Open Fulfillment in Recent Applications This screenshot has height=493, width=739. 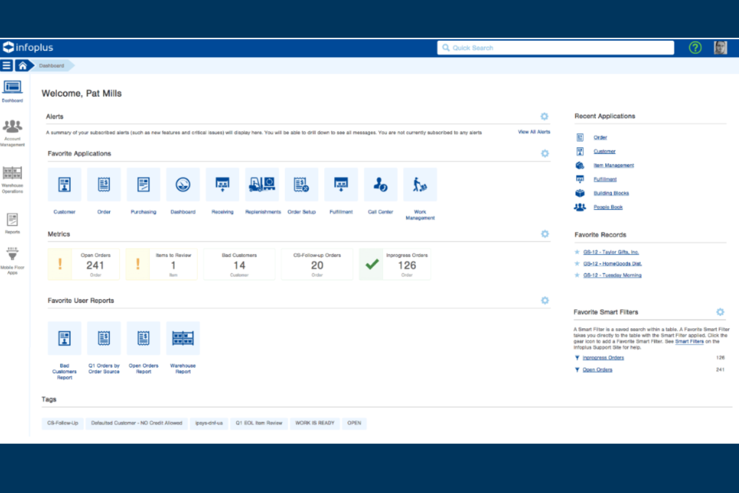click(605, 179)
